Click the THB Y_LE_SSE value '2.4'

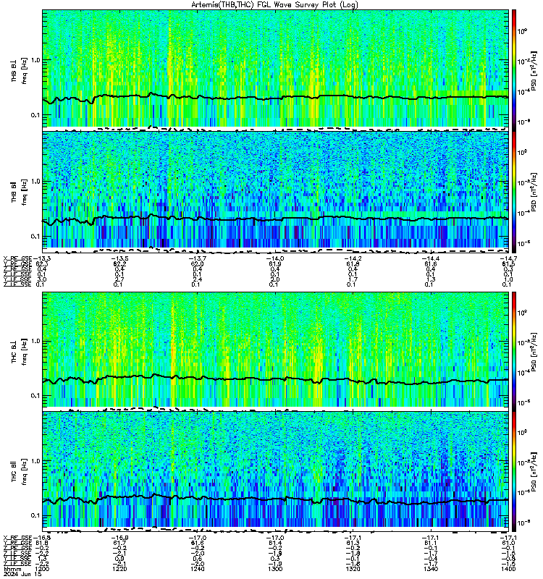[x=198, y=279]
